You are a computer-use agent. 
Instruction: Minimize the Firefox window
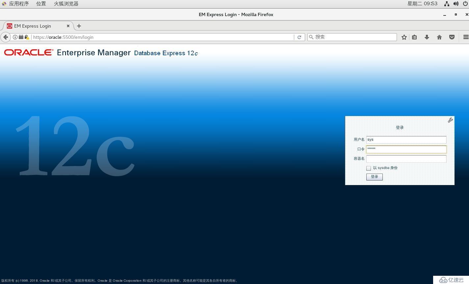coord(445,14)
